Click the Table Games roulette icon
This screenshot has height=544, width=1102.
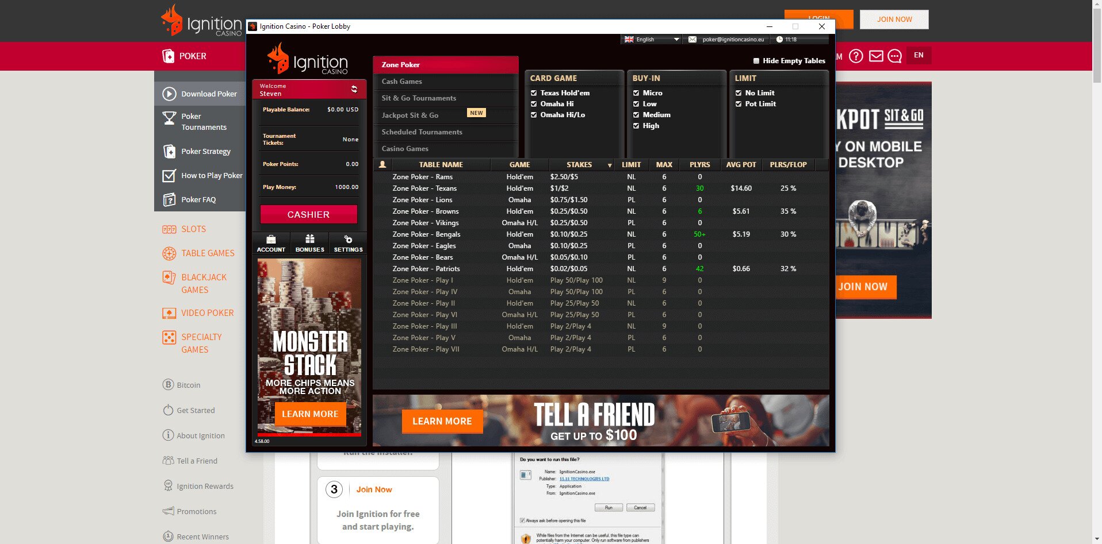coord(169,253)
